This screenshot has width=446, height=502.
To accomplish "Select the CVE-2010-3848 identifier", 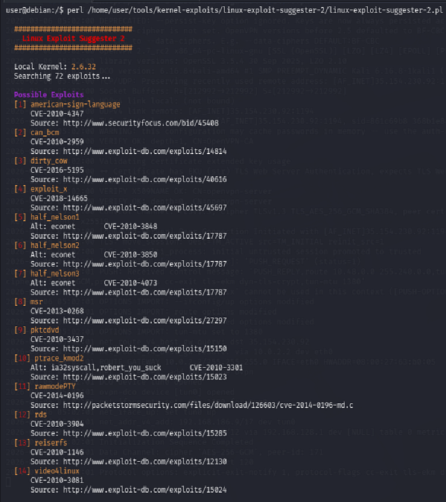I will [131, 226].
